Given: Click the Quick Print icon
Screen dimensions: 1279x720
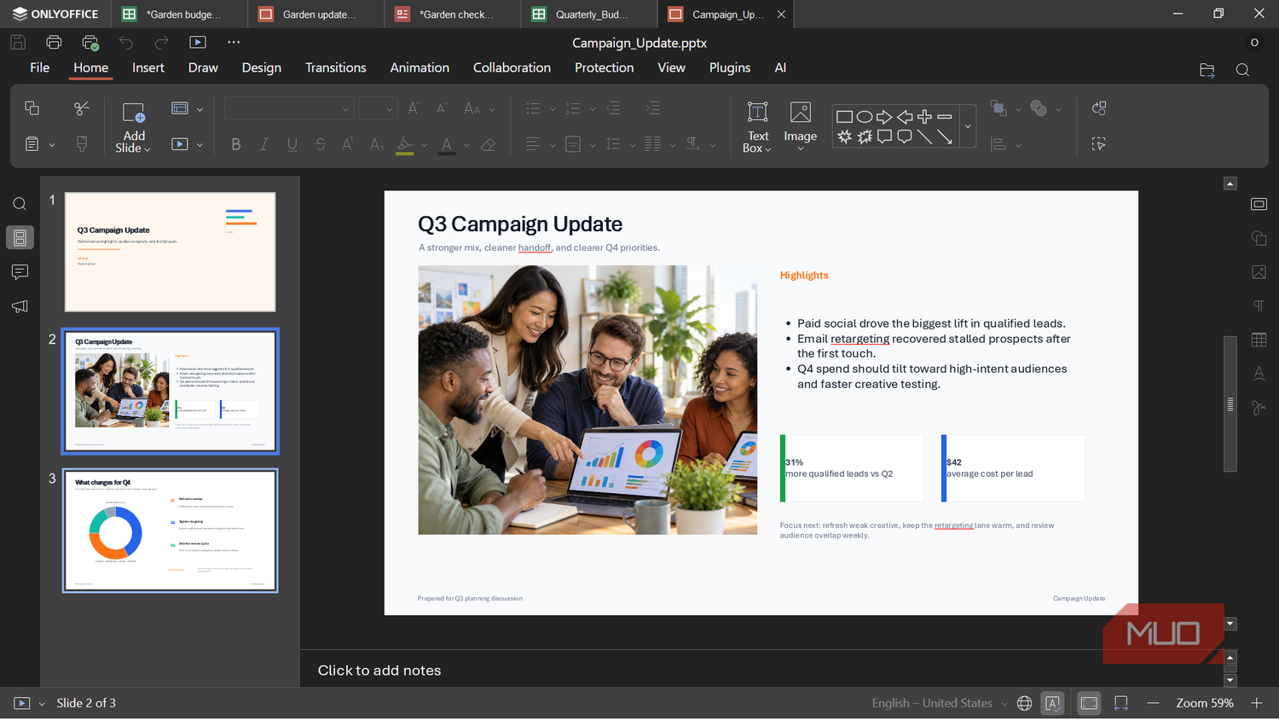Looking at the screenshot, I should coord(90,42).
